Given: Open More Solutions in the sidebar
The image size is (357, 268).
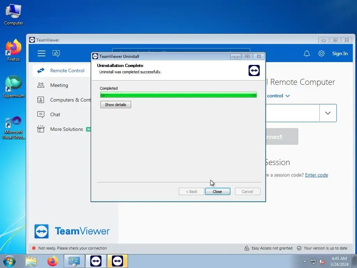Looking at the screenshot, I should click(62, 129).
